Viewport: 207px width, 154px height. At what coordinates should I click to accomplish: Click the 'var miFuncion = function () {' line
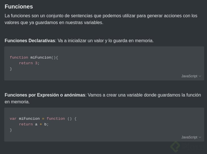(43, 119)
